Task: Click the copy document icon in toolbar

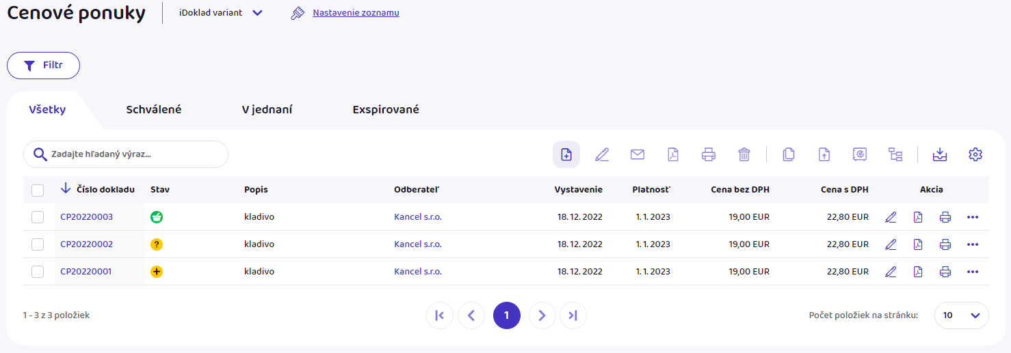Action: coord(788,154)
